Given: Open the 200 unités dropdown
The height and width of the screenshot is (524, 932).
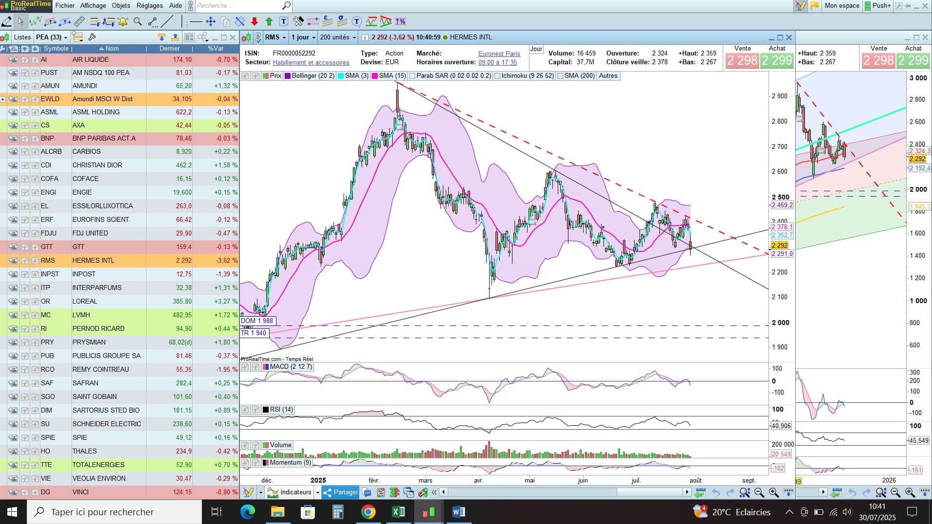Looking at the screenshot, I should pos(338,37).
